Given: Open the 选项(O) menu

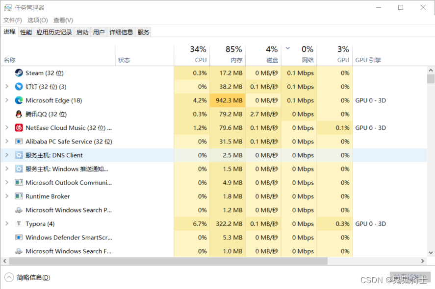Looking at the screenshot, I should [37, 20].
